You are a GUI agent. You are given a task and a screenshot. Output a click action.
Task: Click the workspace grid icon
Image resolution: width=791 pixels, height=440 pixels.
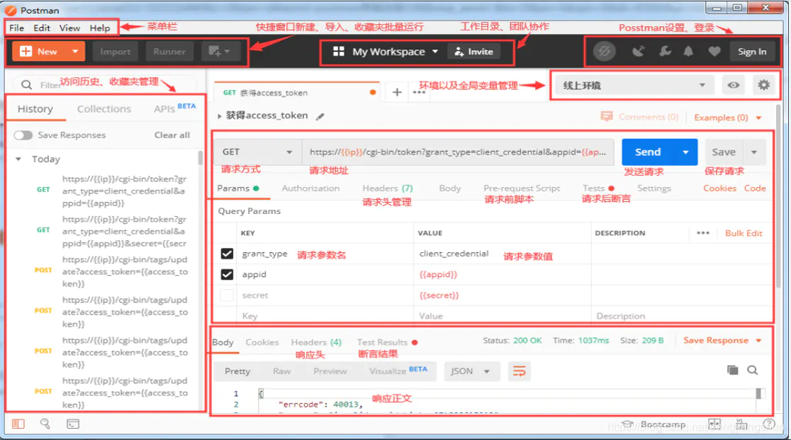click(x=339, y=52)
